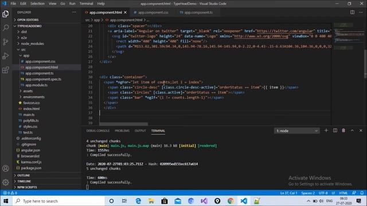The height and width of the screenshot is (206, 367).
Task: Open Visual Studio purple icon on taskbar
Action: click(x=204, y=201)
